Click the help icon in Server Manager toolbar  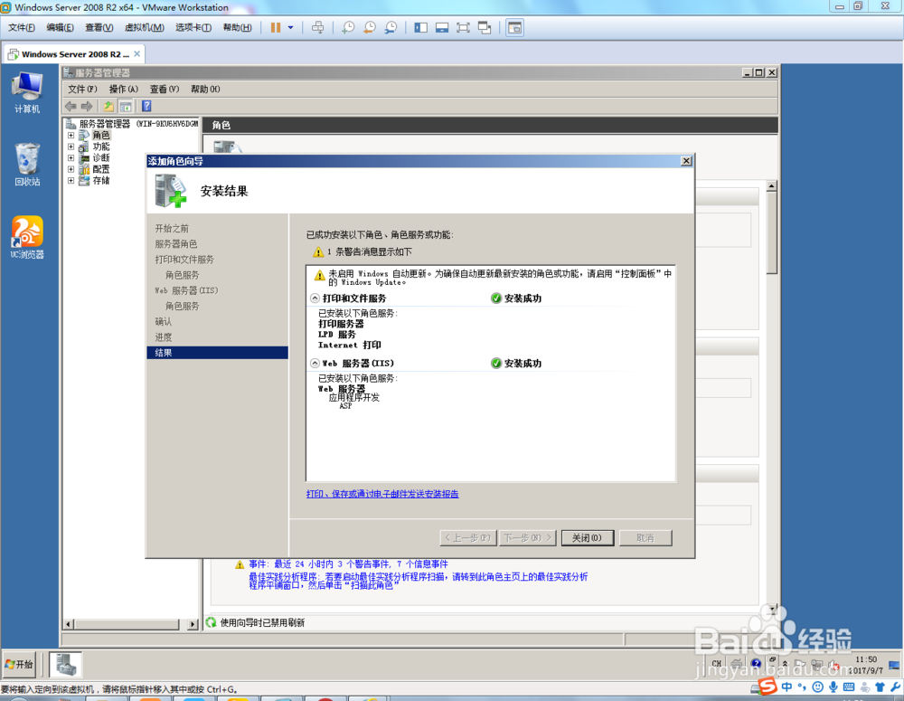coord(146,106)
